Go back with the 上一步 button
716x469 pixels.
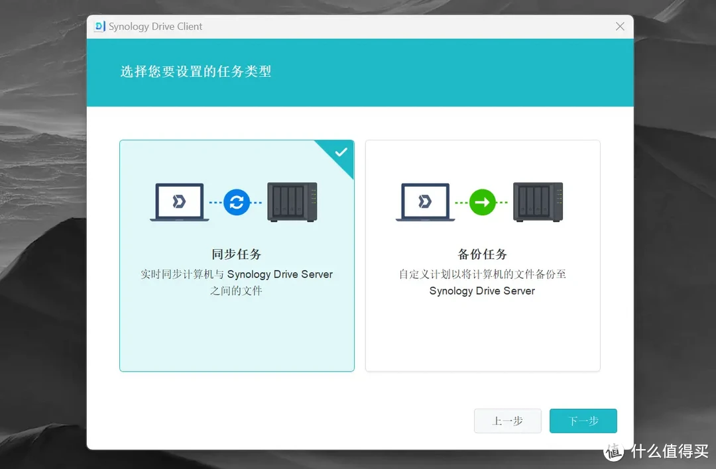[x=508, y=421]
